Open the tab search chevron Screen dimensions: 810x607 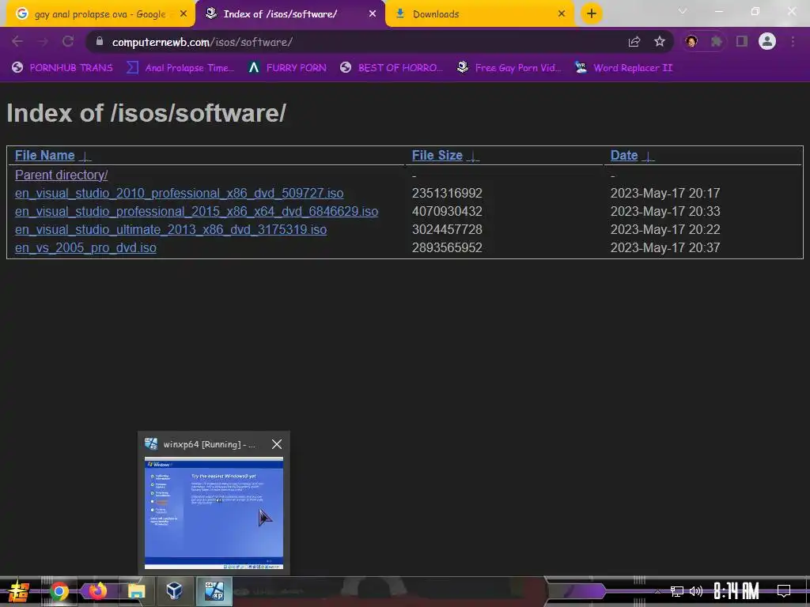pos(683,11)
